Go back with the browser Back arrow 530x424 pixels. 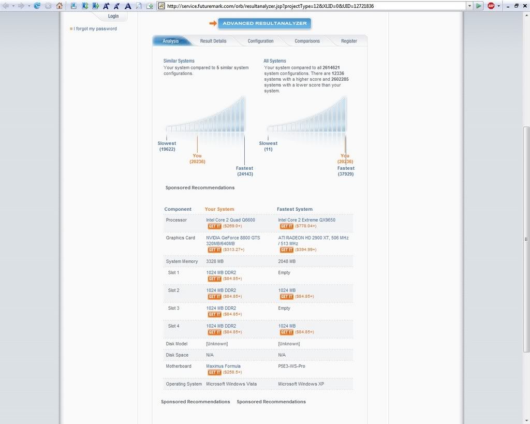(x=6, y=6)
